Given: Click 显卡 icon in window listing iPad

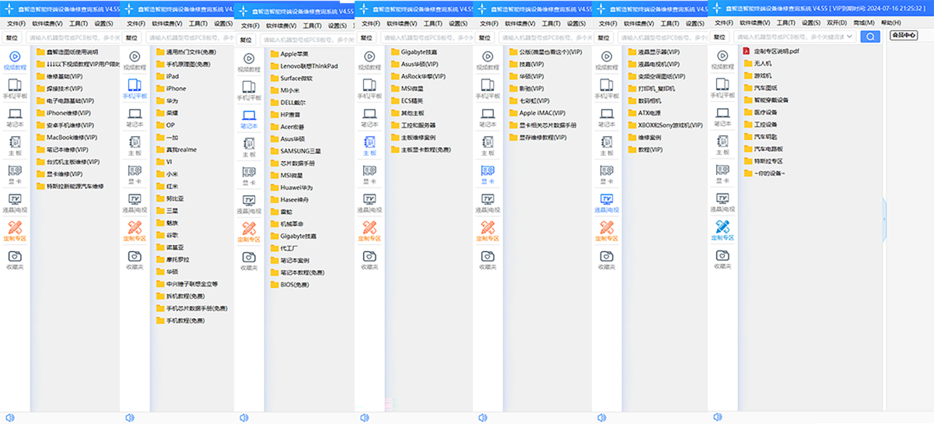Looking at the screenshot, I should tap(135, 170).
